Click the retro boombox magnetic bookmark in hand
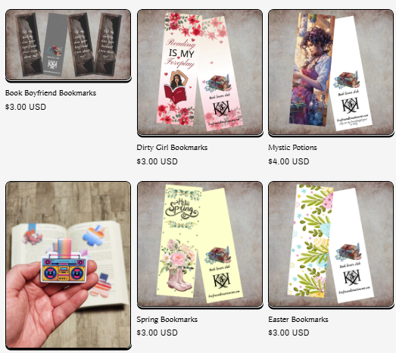The width and height of the screenshot is (396, 353). click(x=64, y=265)
